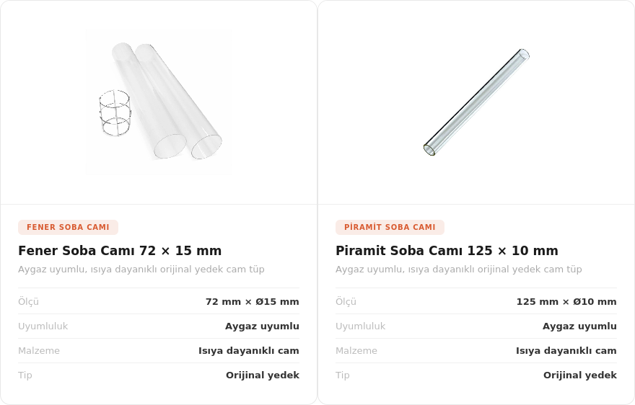Click the Malzeme label in Fener card

point(39,351)
